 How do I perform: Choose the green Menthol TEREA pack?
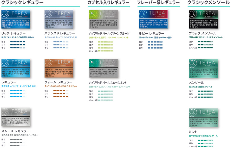tap(203, 69)
